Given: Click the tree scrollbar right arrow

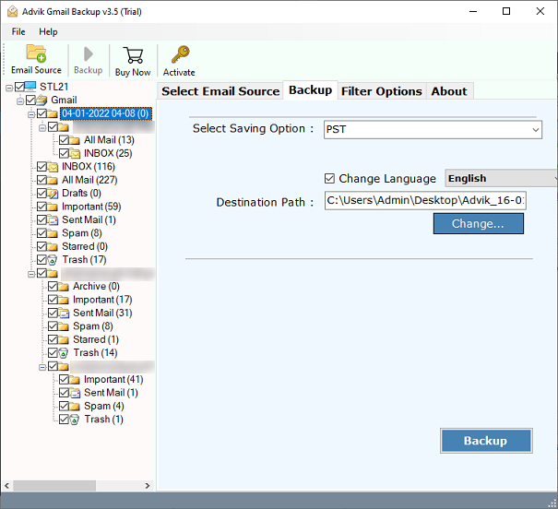Looking at the screenshot, I should coord(148,486).
